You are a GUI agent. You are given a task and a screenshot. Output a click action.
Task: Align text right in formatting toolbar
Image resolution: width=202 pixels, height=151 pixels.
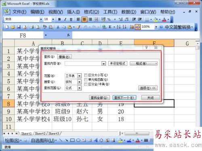90,19
